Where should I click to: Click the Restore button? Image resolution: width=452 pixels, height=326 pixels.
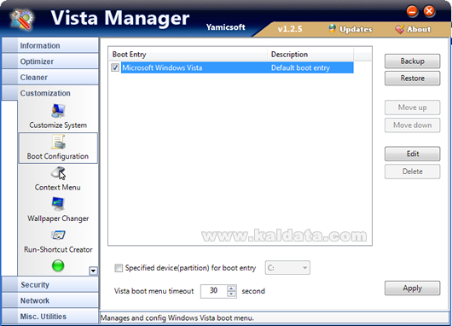412,79
